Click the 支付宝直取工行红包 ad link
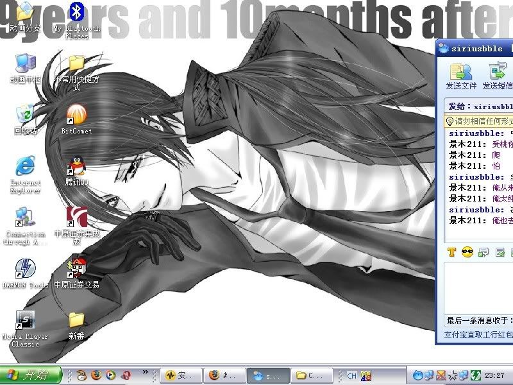 click(478, 335)
